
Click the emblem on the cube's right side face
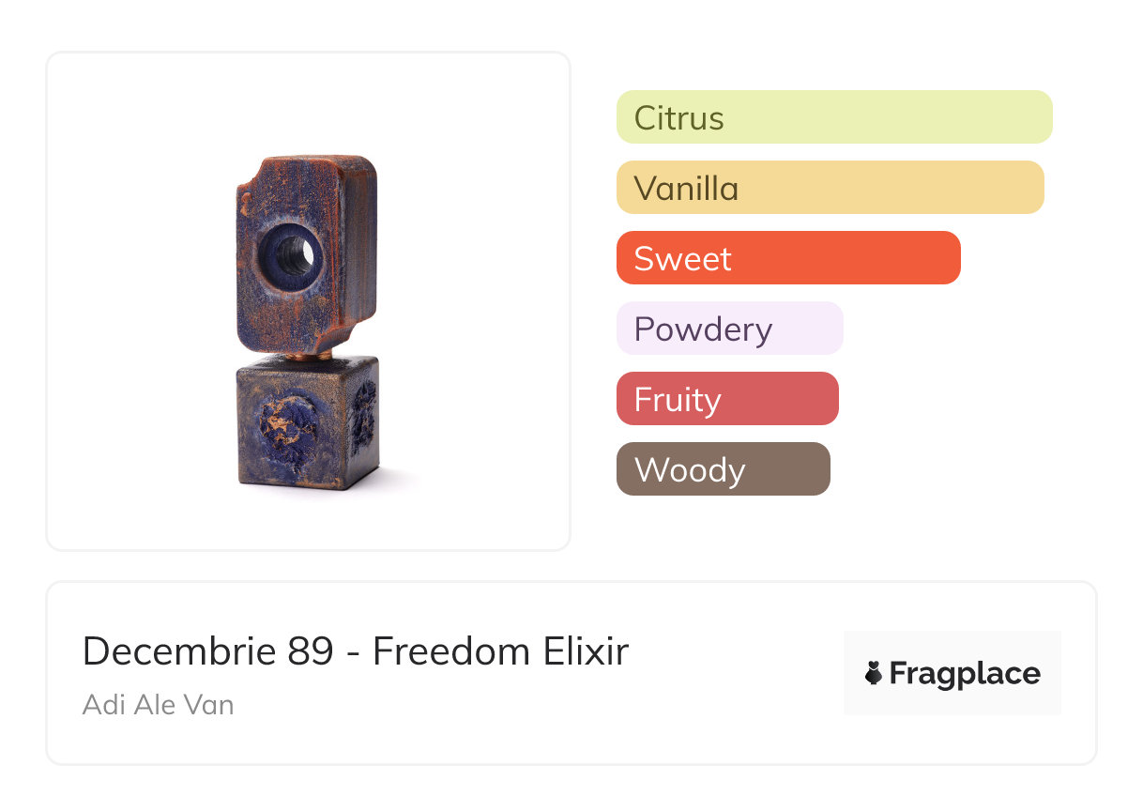click(364, 411)
